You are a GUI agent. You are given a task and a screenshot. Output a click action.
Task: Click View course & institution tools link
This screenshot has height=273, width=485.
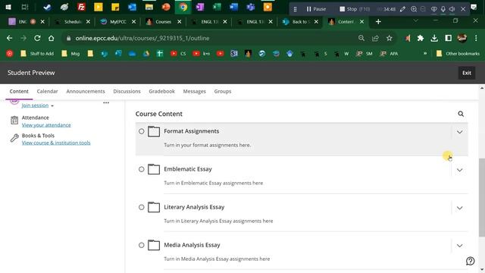coord(56,143)
